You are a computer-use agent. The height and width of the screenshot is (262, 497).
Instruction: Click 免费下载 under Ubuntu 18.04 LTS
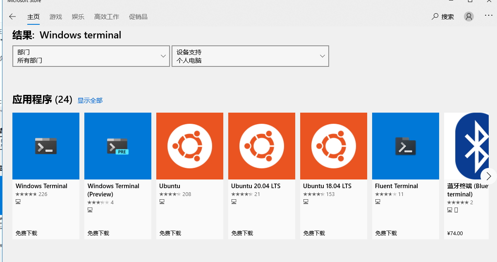coord(314,233)
